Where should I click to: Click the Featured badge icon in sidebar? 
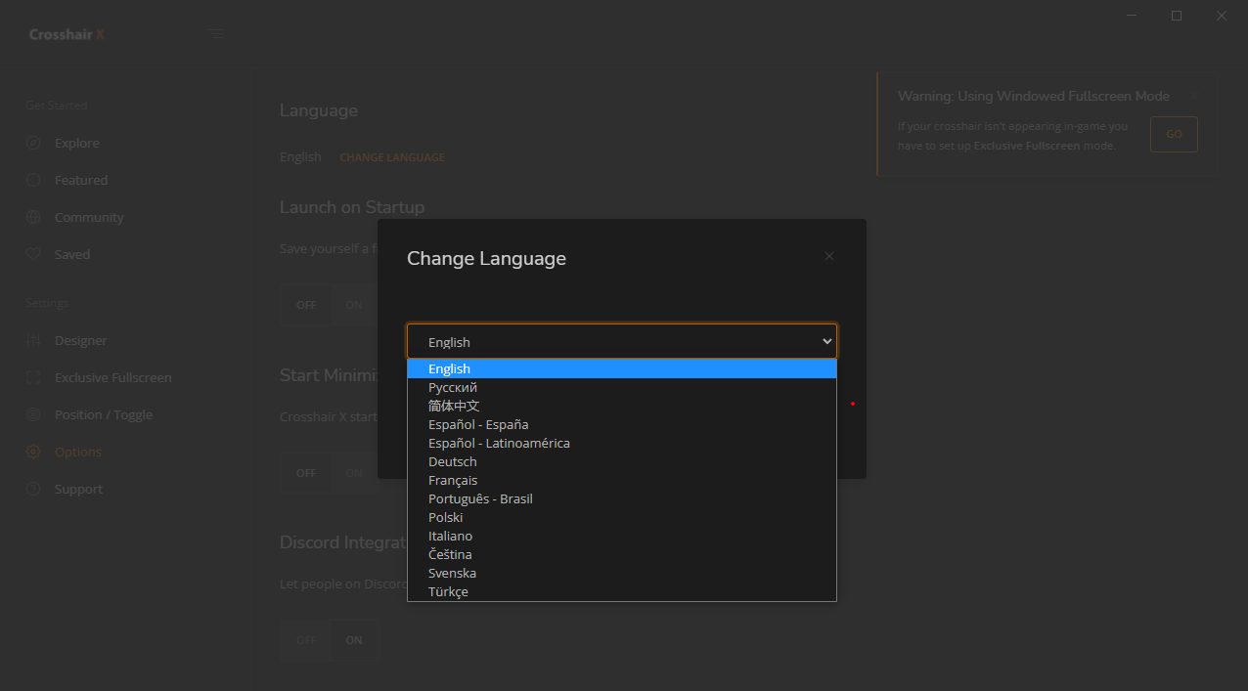point(33,180)
